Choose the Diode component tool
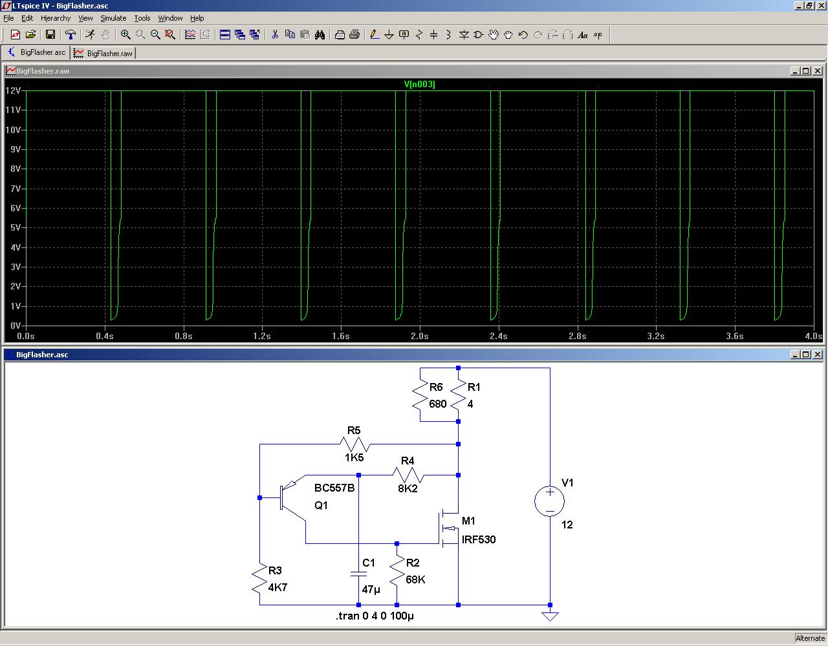This screenshot has height=646, width=828. [464, 35]
